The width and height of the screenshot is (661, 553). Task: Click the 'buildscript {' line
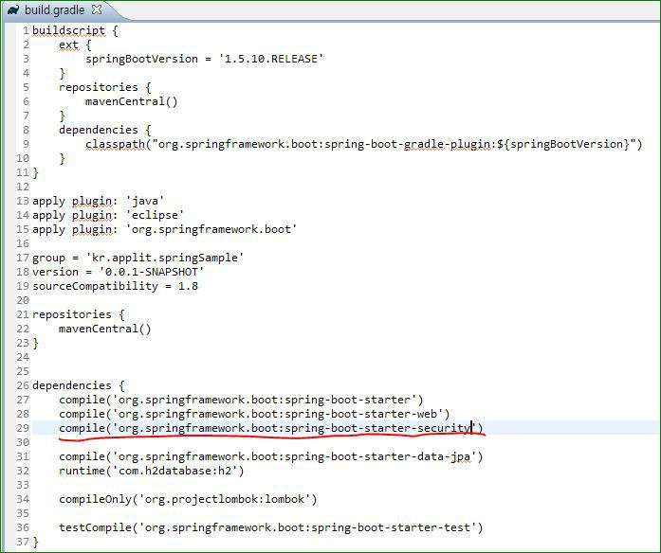point(75,30)
